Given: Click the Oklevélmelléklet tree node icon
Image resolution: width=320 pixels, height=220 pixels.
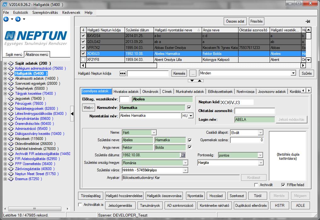Looking at the screenshot, I should click(x=11, y=144).
